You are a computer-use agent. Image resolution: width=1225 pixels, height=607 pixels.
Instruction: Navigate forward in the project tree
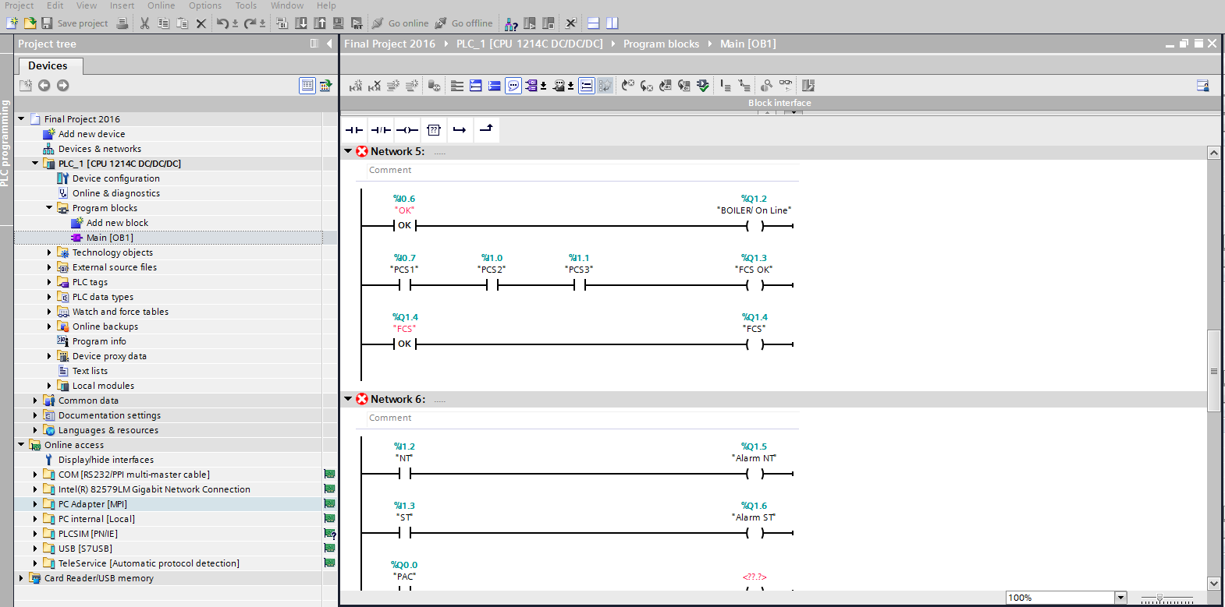(63, 86)
